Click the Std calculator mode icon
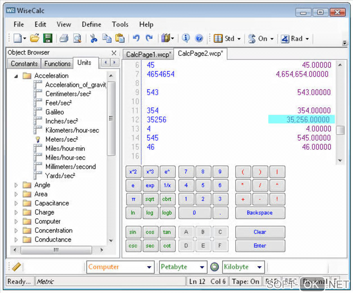Viewport: 353px width, 293px height. coord(218,38)
